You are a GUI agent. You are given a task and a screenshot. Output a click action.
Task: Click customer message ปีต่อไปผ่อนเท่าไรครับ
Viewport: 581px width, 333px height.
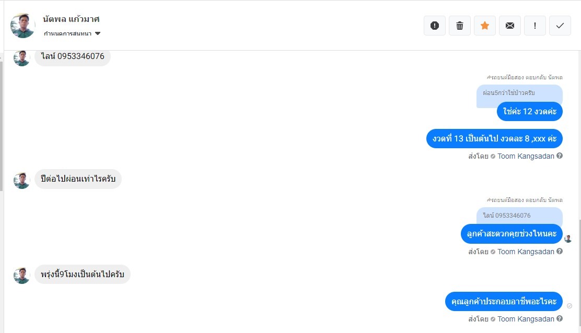(x=78, y=180)
